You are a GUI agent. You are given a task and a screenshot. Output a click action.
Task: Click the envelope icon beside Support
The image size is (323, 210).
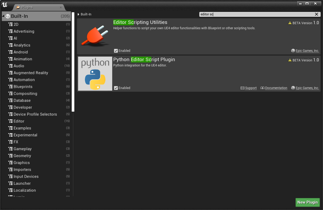point(242,88)
